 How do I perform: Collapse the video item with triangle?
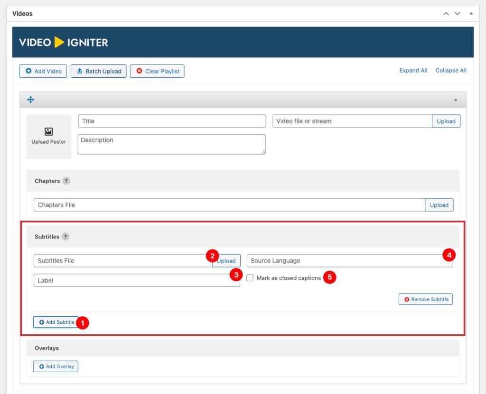click(x=456, y=100)
